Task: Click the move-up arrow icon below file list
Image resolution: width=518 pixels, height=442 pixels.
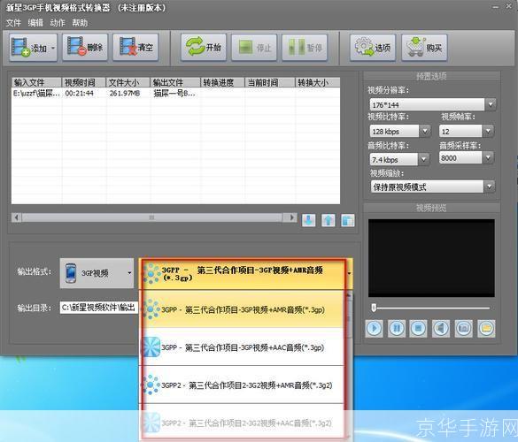Action: click(x=328, y=220)
